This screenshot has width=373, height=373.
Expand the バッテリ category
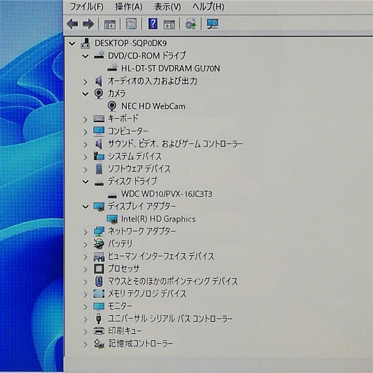click(85, 245)
